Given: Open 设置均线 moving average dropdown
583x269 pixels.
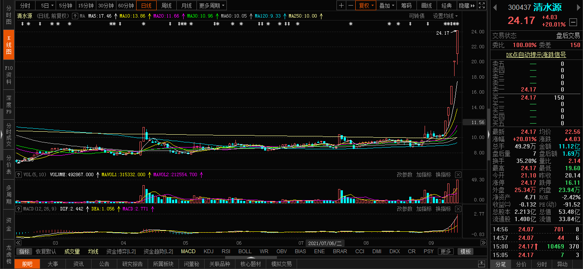Looking at the screenshot, I should coord(445,16).
